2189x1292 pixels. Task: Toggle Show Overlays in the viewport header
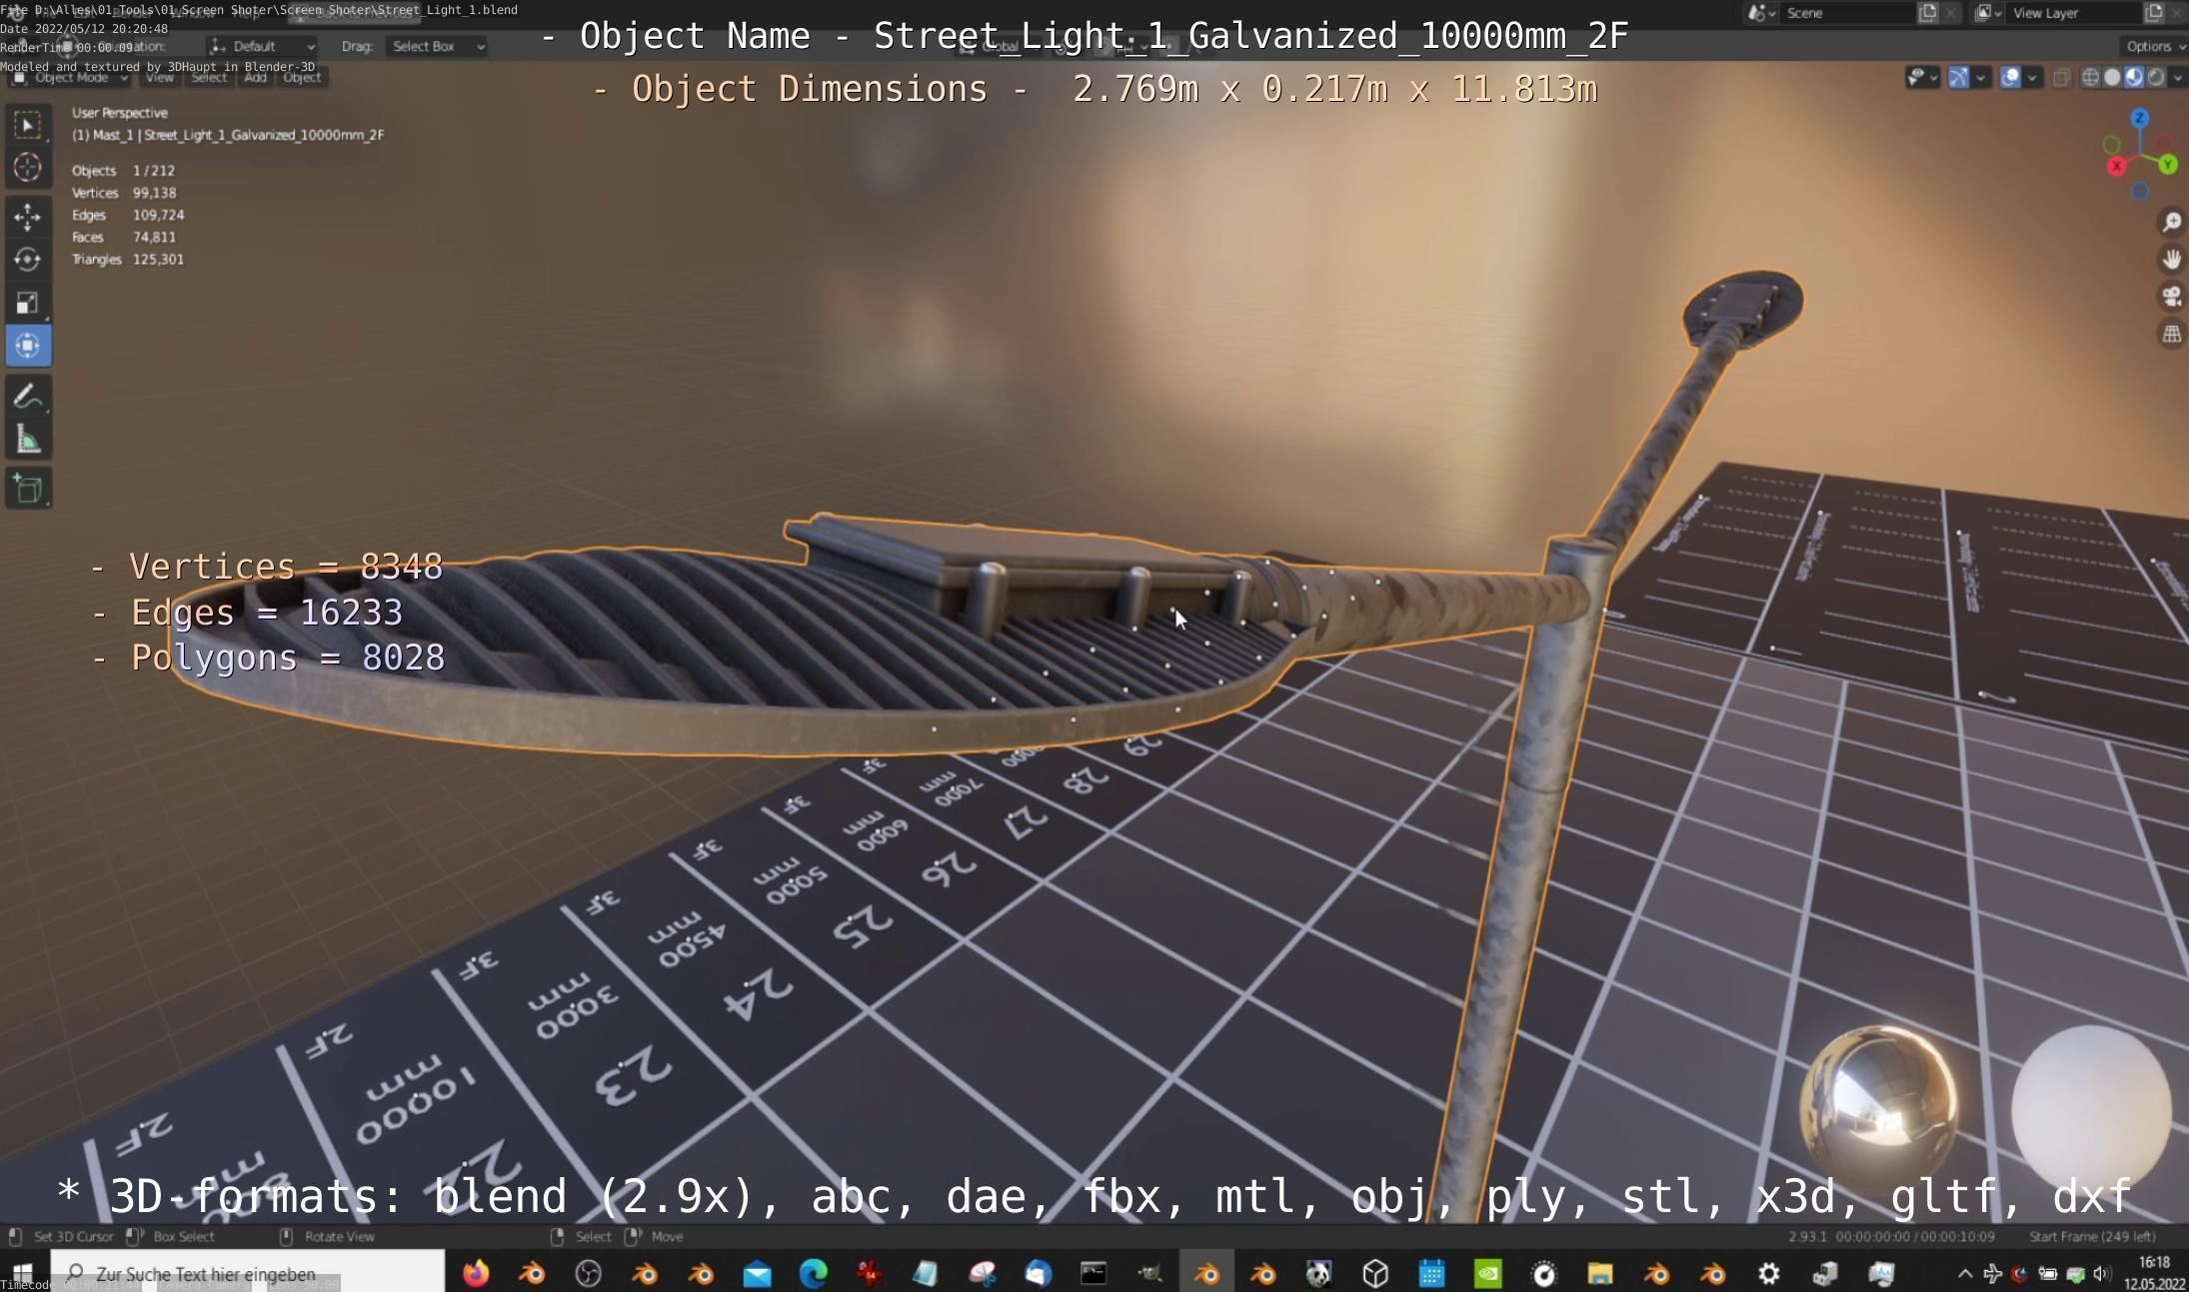pos(2010,77)
